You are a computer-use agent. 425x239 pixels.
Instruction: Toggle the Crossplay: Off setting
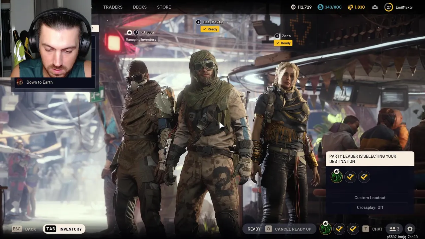point(370,207)
